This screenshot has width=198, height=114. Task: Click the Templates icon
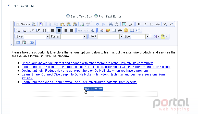click(41, 24)
